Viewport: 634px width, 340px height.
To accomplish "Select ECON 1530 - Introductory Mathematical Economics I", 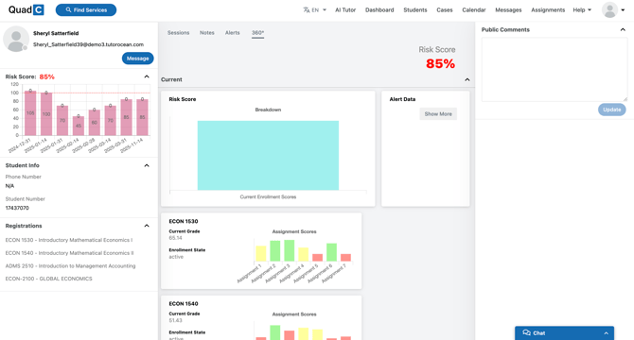I will click(69, 240).
